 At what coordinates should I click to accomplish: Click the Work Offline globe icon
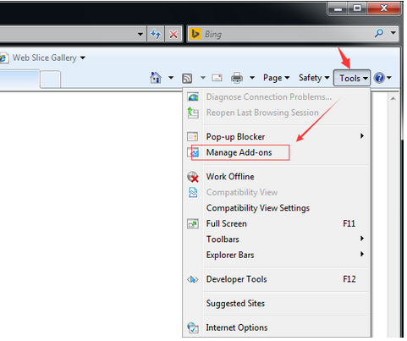[x=193, y=177]
